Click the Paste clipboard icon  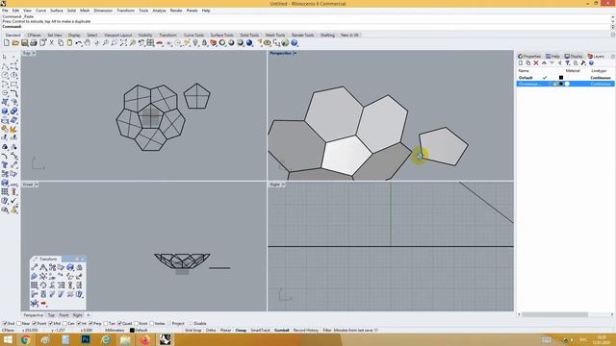coord(69,43)
